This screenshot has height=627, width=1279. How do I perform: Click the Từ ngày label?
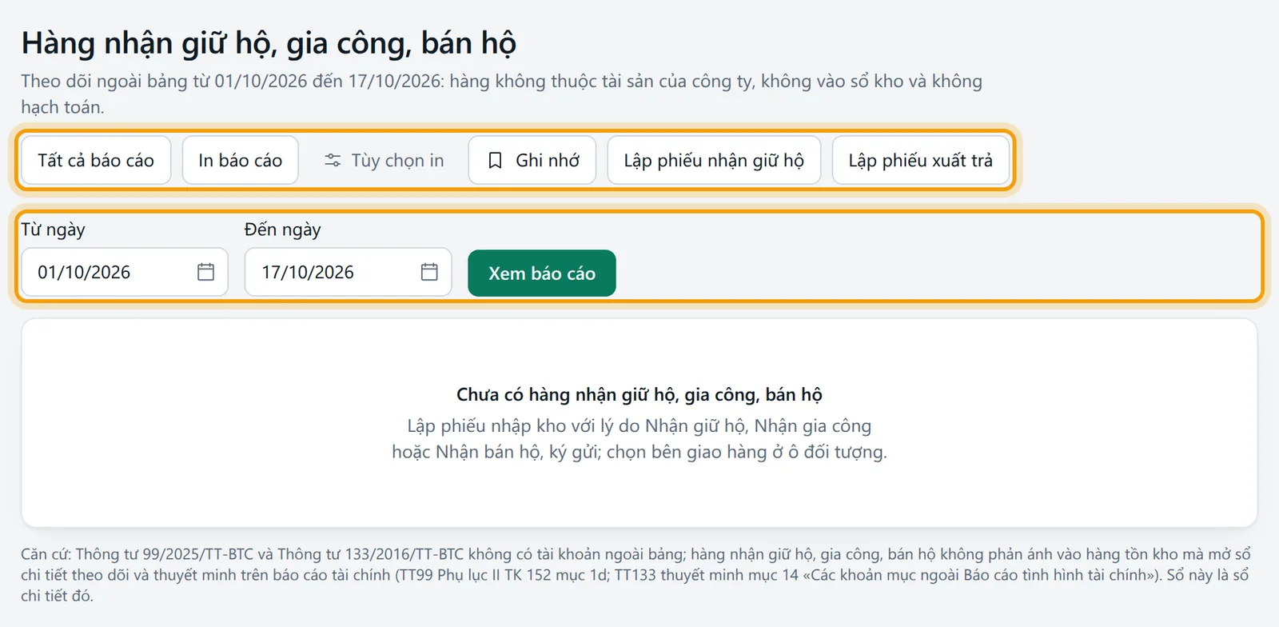[x=53, y=230]
